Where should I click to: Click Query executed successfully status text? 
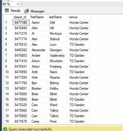tap(31, 129)
